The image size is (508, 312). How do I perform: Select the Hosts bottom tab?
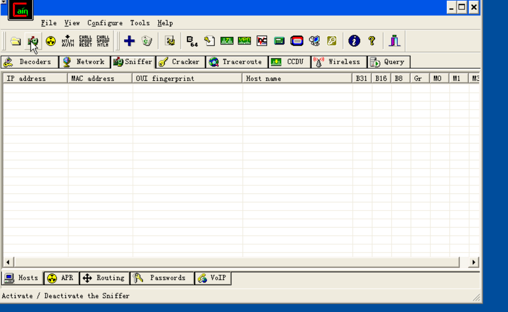click(22, 278)
